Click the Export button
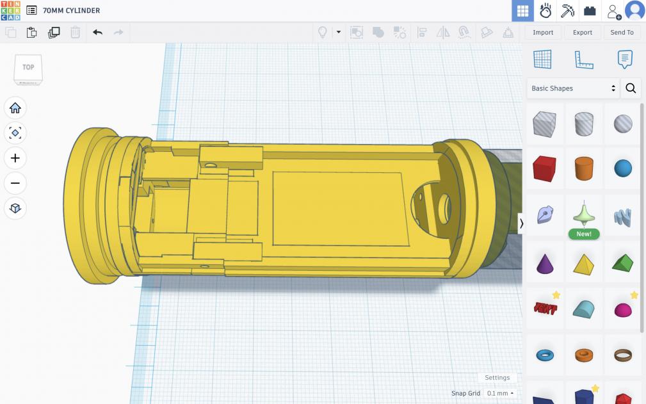 pos(583,32)
